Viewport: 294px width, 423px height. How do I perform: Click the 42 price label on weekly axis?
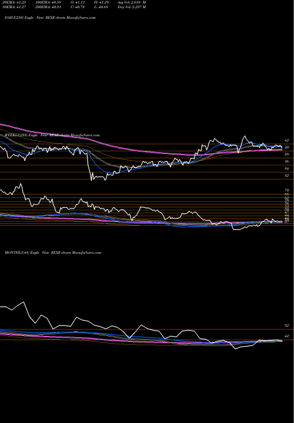287,140
